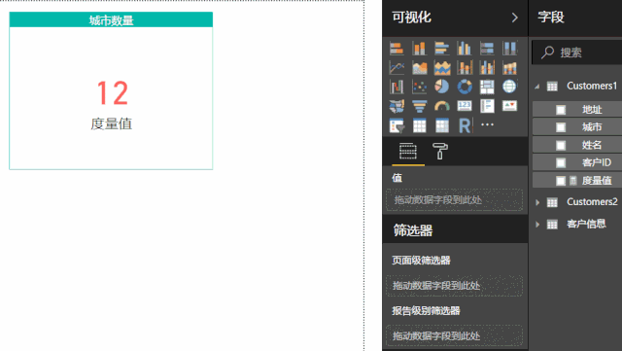Select the 100% stacked bar chart visual
The height and width of the screenshot is (351, 622).
(x=487, y=49)
